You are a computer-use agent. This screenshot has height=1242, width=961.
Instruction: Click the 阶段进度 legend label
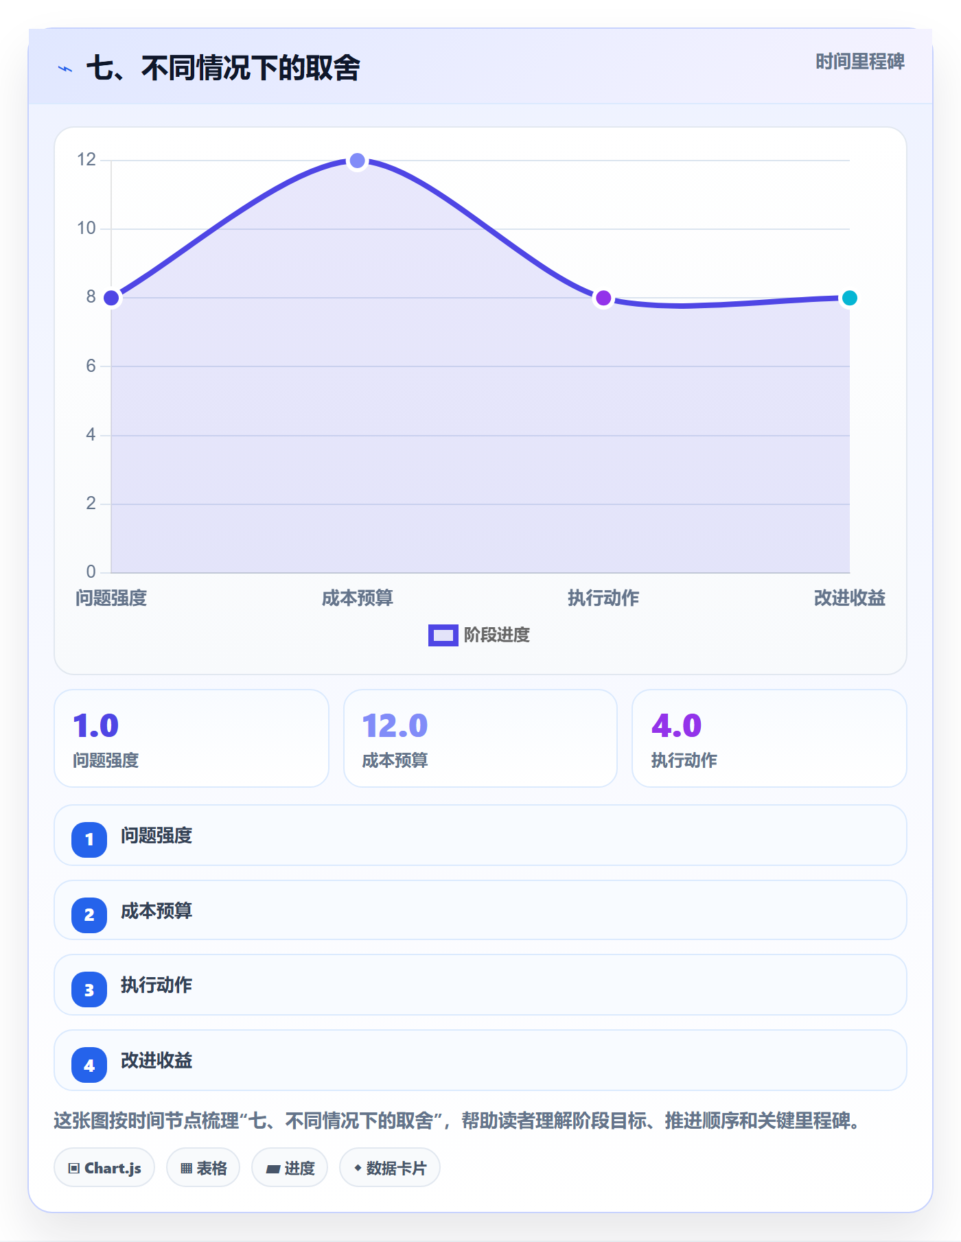(497, 635)
